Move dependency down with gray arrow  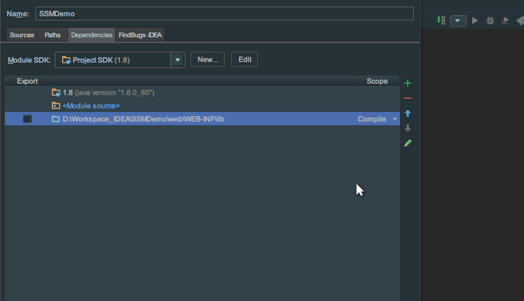[x=407, y=128]
